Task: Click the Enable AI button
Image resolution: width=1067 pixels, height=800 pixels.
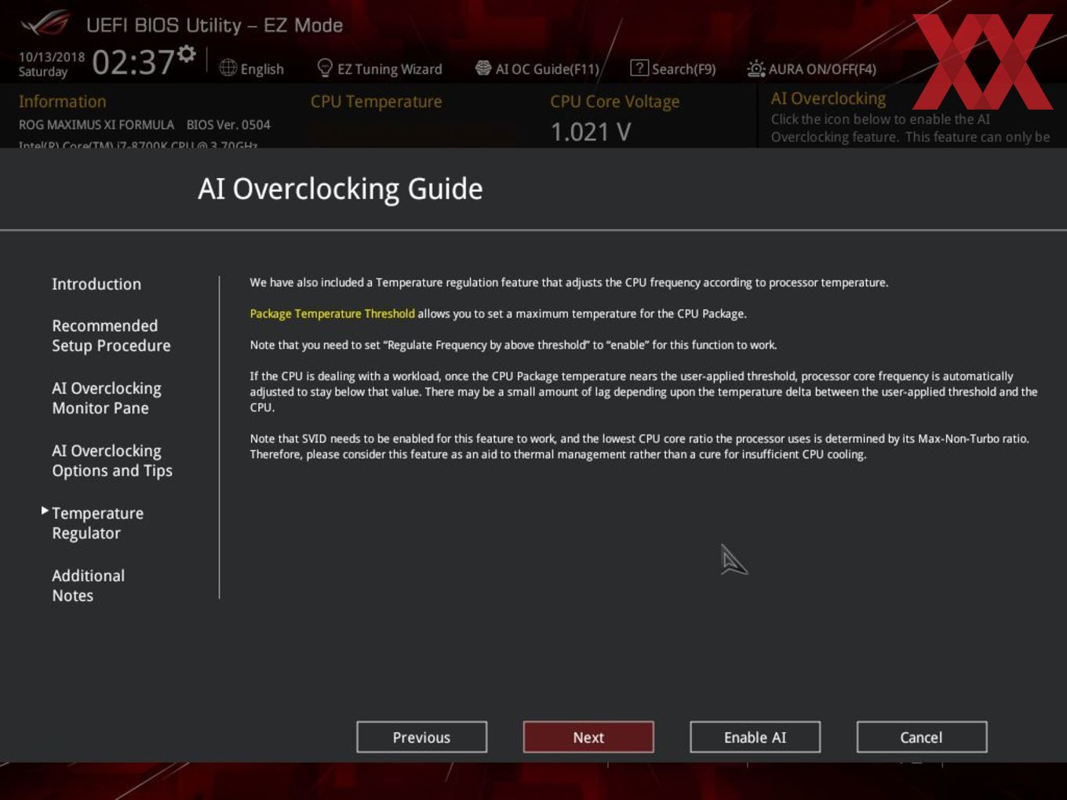Action: (x=756, y=737)
